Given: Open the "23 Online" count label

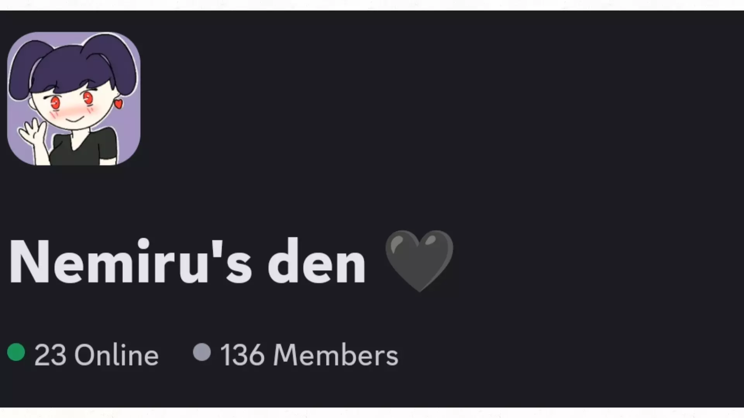Looking at the screenshot, I should pyautogui.click(x=96, y=355).
